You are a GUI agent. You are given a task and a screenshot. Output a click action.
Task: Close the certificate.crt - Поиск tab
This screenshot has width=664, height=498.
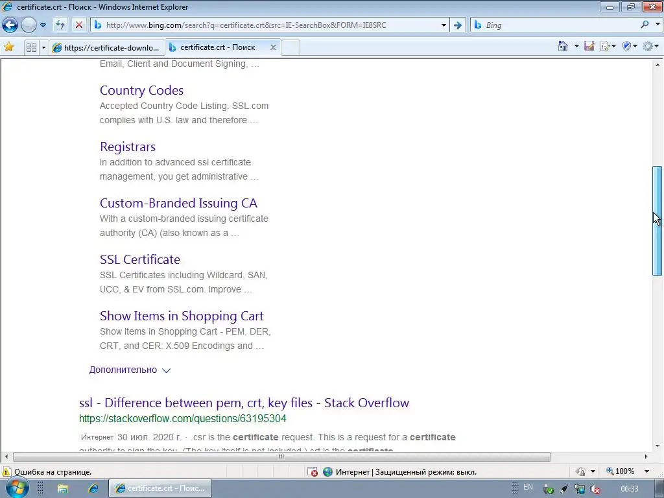click(273, 47)
